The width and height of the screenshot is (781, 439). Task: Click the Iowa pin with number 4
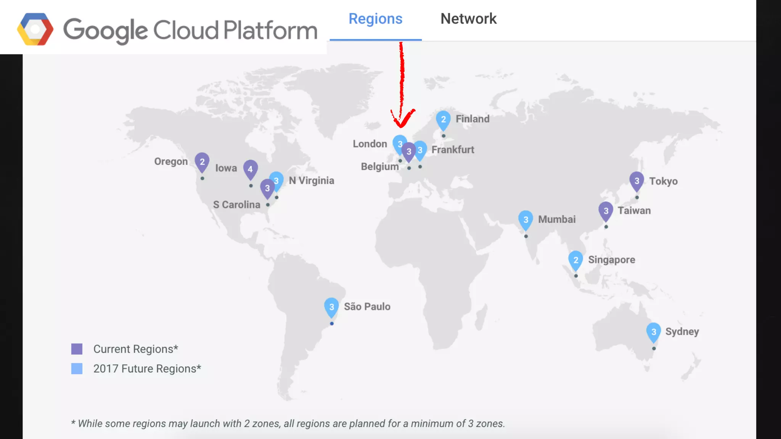click(x=250, y=169)
